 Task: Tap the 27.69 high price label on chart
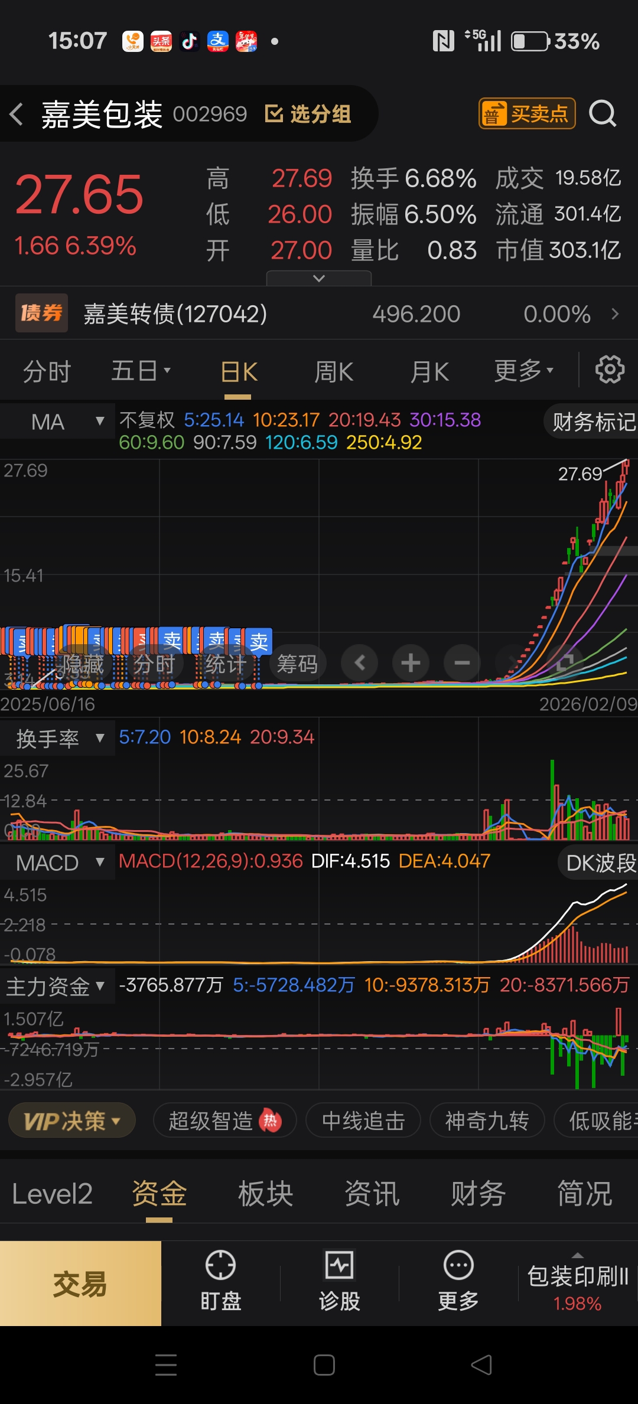coord(580,474)
